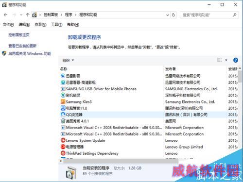Select Lenovo System Update icon
Viewport: 243px width, 182px height.
click(63, 140)
